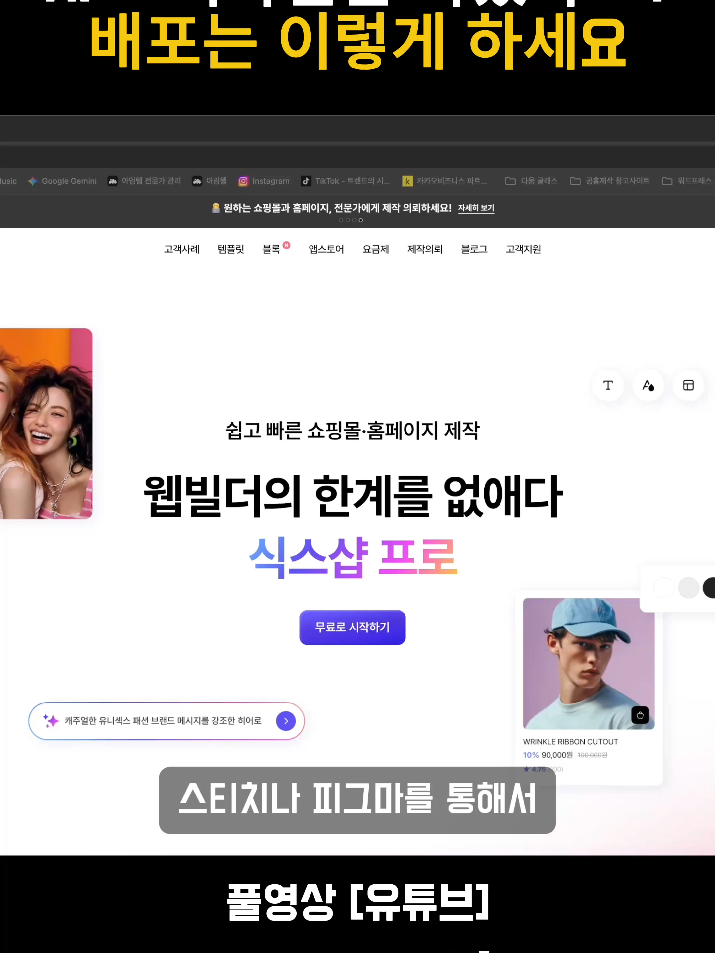Select the third banner carousel dot
715x953 pixels.
(354, 220)
